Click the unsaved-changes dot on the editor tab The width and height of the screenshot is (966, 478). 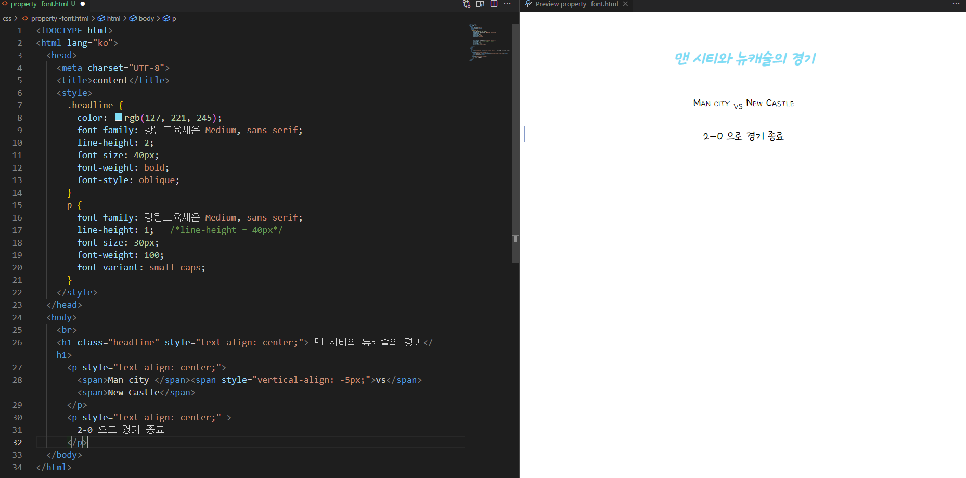(x=83, y=4)
